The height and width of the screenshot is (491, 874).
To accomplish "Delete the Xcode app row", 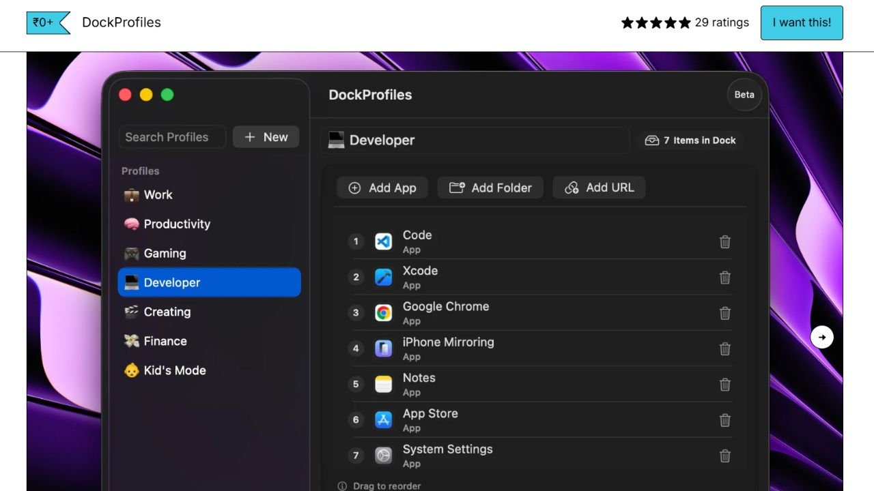I will [725, 278].
